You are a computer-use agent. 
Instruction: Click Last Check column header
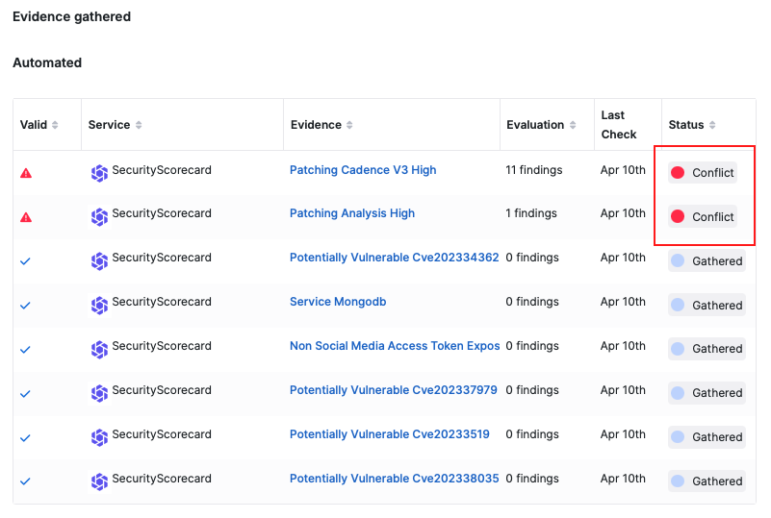point(619,125)
